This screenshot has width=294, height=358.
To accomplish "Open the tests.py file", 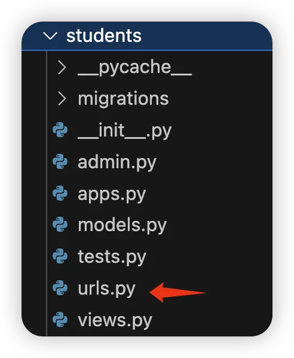I will click(x=112, y=257).
